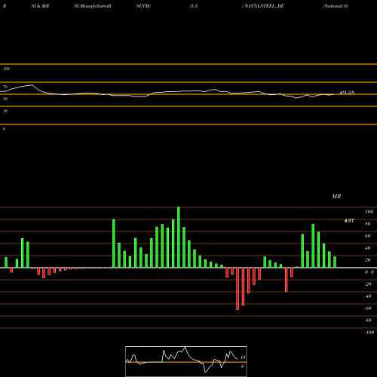Click the 8.97 MR value label

[x=349, y=221]
